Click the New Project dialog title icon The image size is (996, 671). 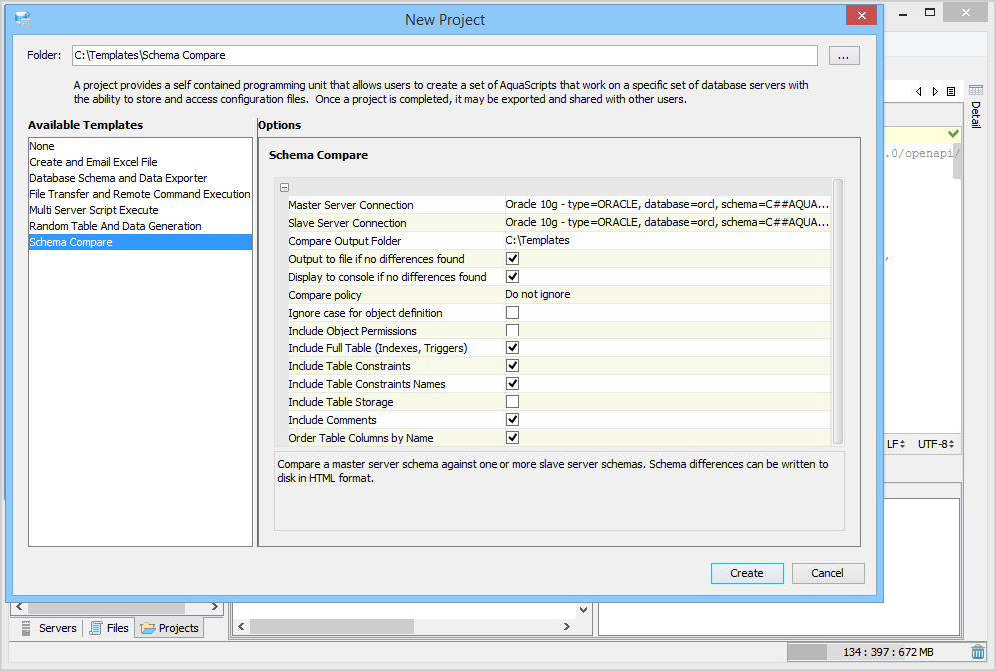coord(23,18)
